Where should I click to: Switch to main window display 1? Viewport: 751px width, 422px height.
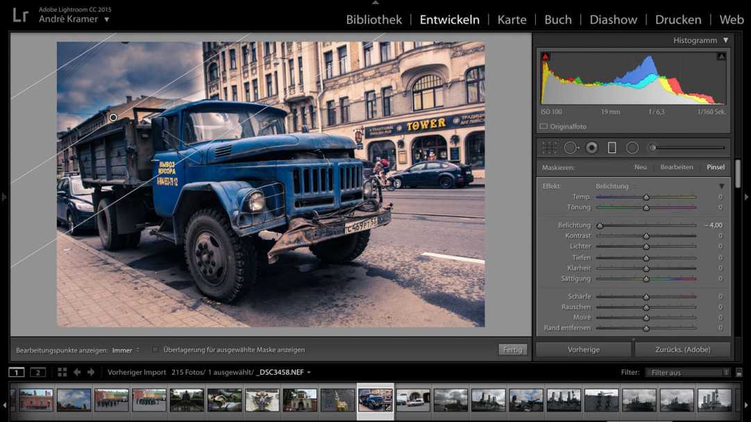tap(16, 372)
